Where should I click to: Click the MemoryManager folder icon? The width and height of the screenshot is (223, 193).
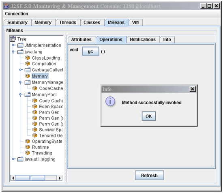[28, 82]
